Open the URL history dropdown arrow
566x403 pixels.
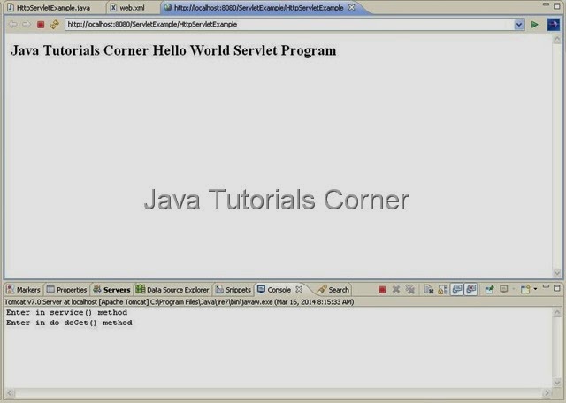[519, 25]
